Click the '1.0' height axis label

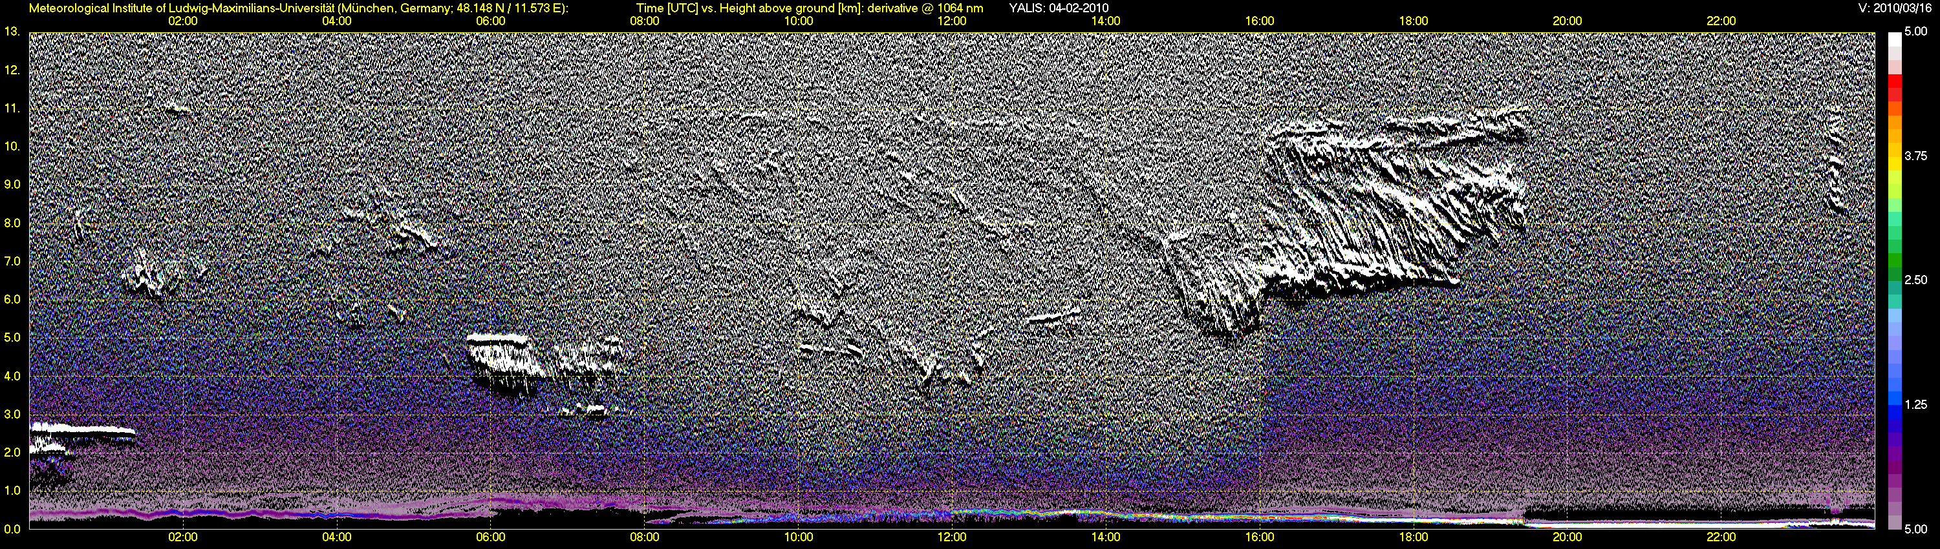[x=12, y=491]
